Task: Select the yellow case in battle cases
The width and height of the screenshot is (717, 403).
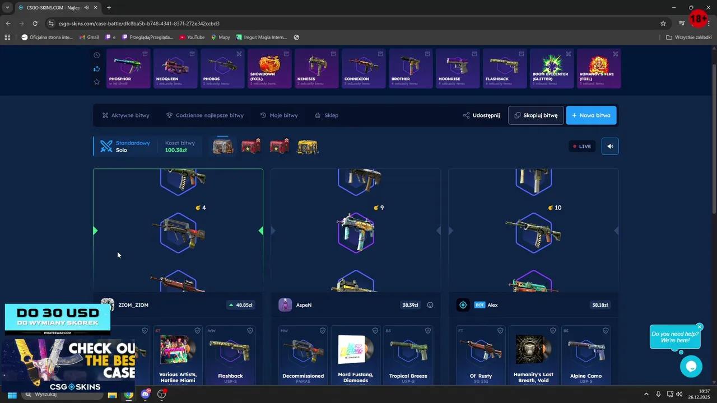Action: click(308, 147)
